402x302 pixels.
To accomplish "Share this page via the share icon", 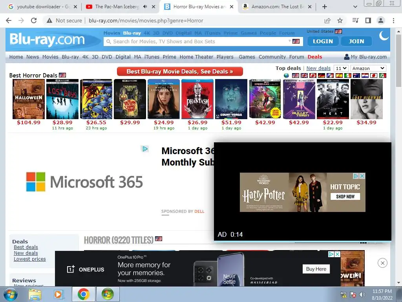I will tap(327, 20).
